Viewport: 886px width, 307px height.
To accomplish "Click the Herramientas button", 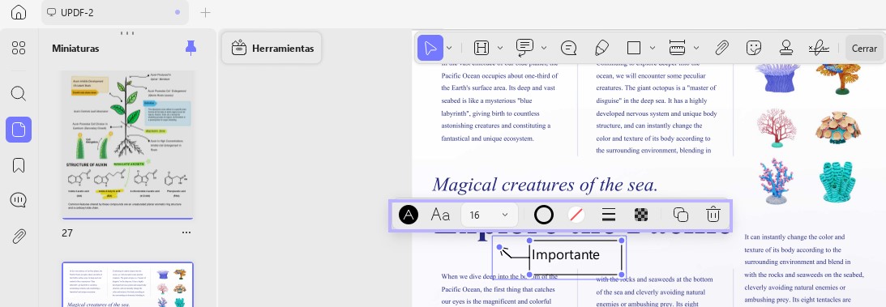I will [x=272, y=48].
